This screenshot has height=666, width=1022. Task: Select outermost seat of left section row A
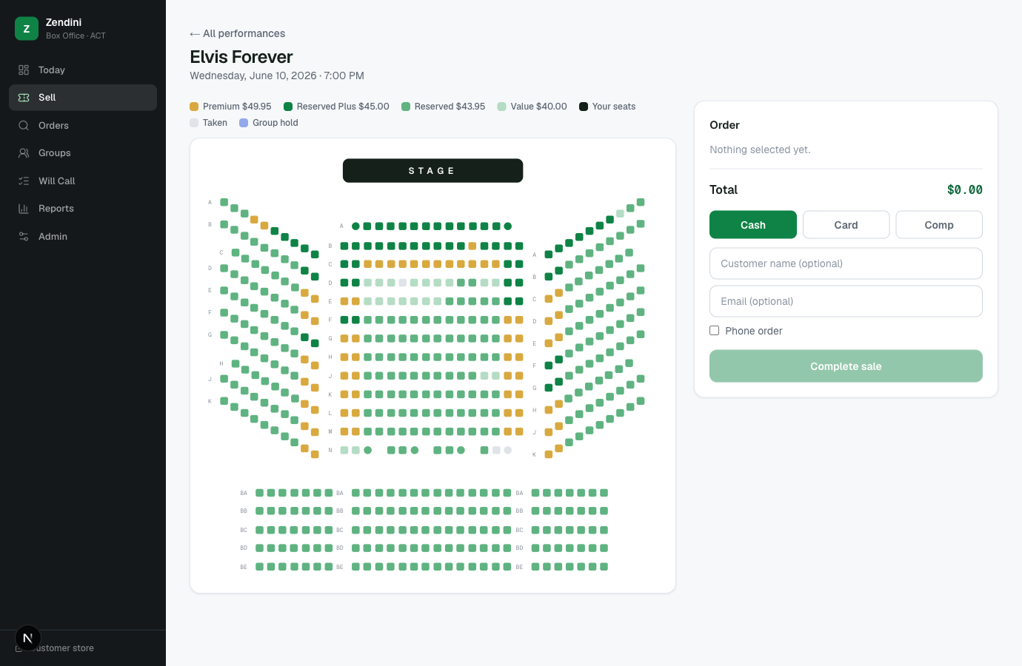click(x=224, y=202)
